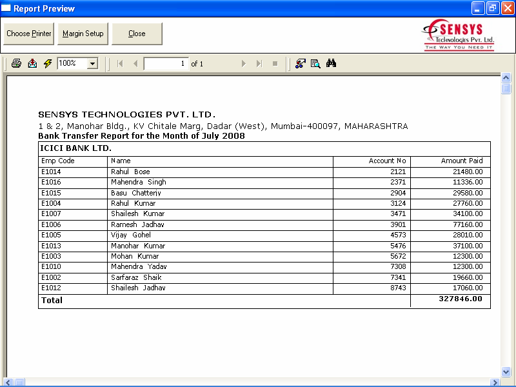Open the search expert magnifier icon
The image size is (516, 387).
(x=315, y=63)
